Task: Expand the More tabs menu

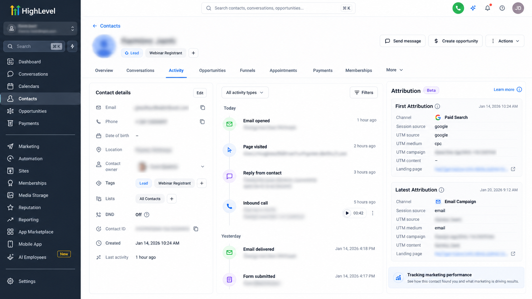Action: [395, 70]
